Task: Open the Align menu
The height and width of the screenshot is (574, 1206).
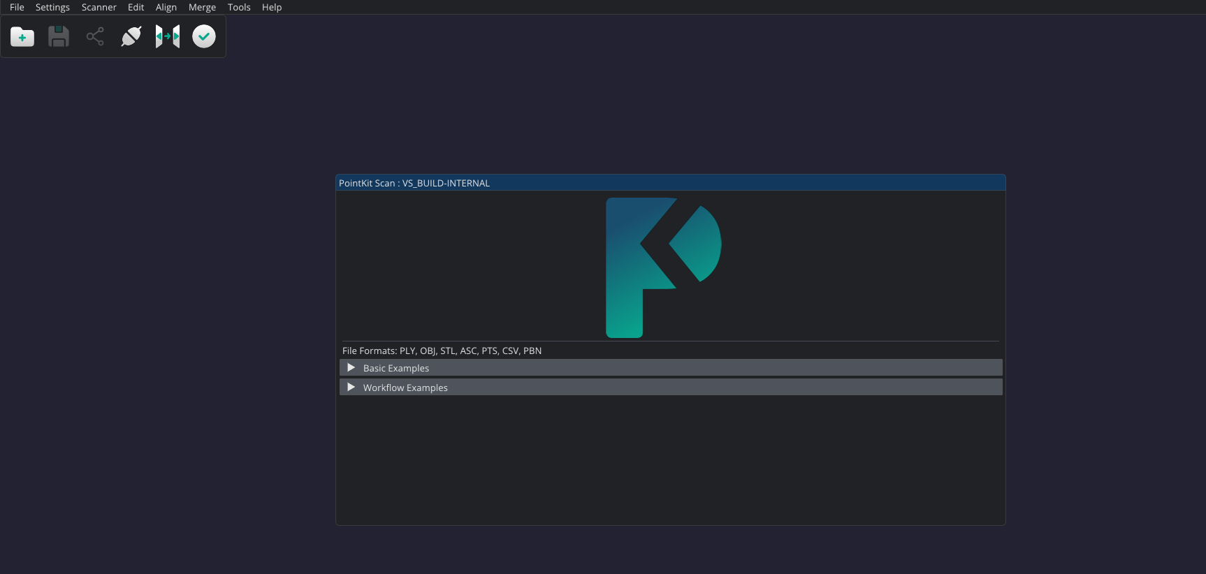Action: pyautogui.click(x=166, y=7)
